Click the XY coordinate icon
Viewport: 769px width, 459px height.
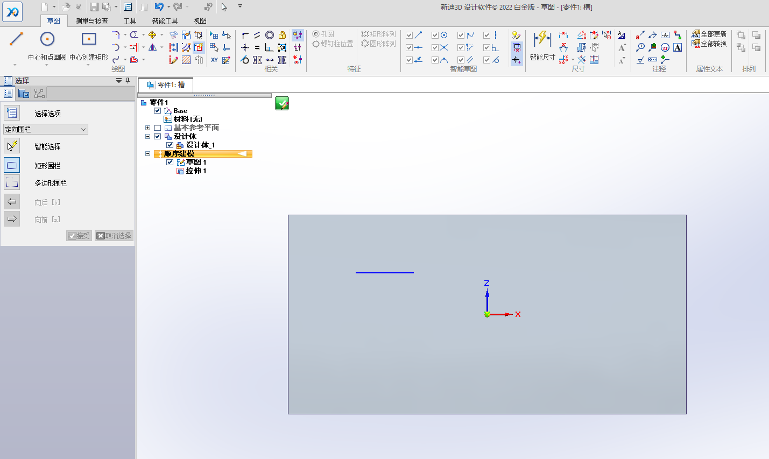[x=214, y=60]
